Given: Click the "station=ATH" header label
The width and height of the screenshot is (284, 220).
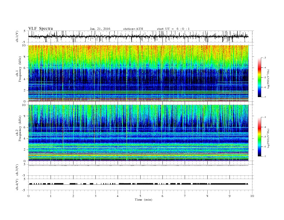Looking at the screenshot, I should coord(133,29).
